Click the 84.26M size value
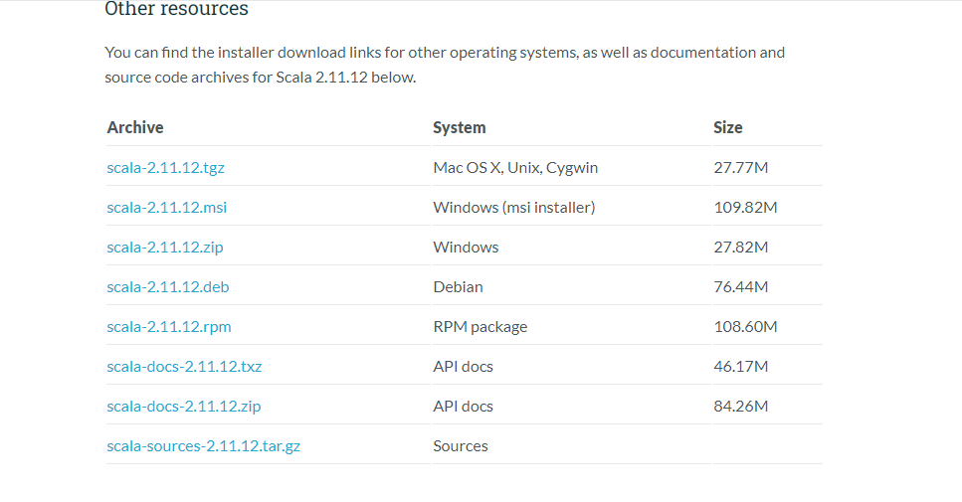 [x=741, y=407]
